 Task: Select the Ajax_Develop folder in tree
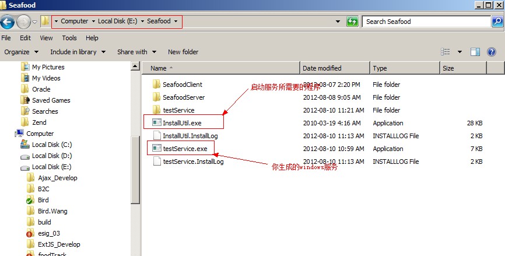coord(57,178)
